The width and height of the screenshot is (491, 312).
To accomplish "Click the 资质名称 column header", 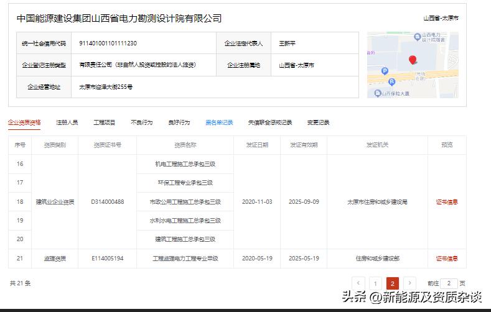I will (185, 145).
